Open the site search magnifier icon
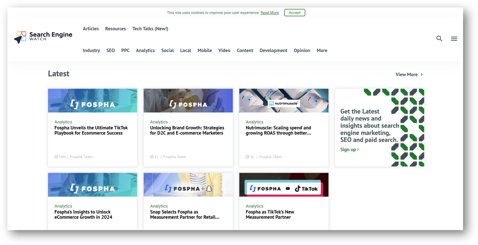 [x=439, y=38]
